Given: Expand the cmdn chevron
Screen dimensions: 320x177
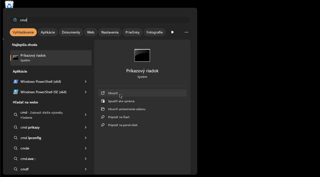Looking at the screenshot, I should click(x=86, y=148).
